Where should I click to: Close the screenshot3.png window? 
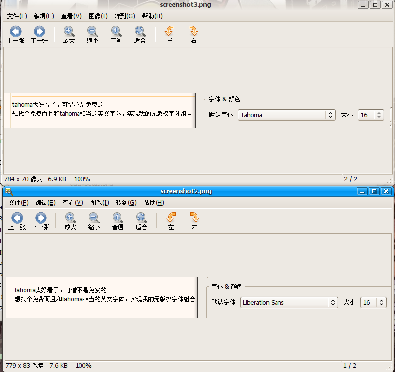coord(387,5)
